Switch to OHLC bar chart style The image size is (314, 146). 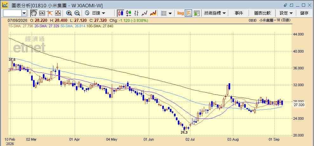coord(137,13)
